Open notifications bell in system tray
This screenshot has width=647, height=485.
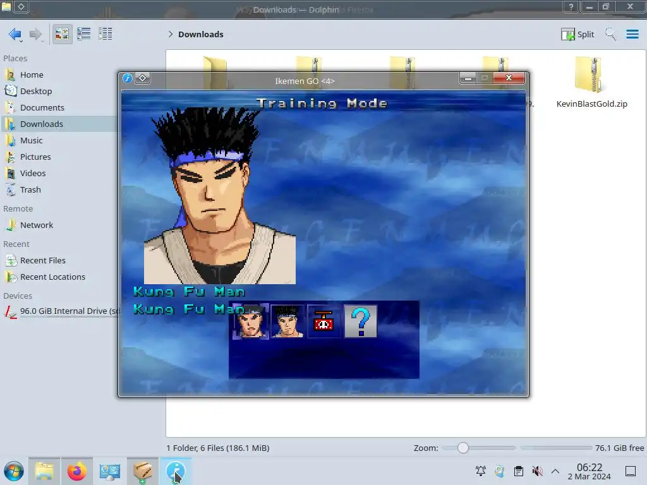click(x=481, y=471)
